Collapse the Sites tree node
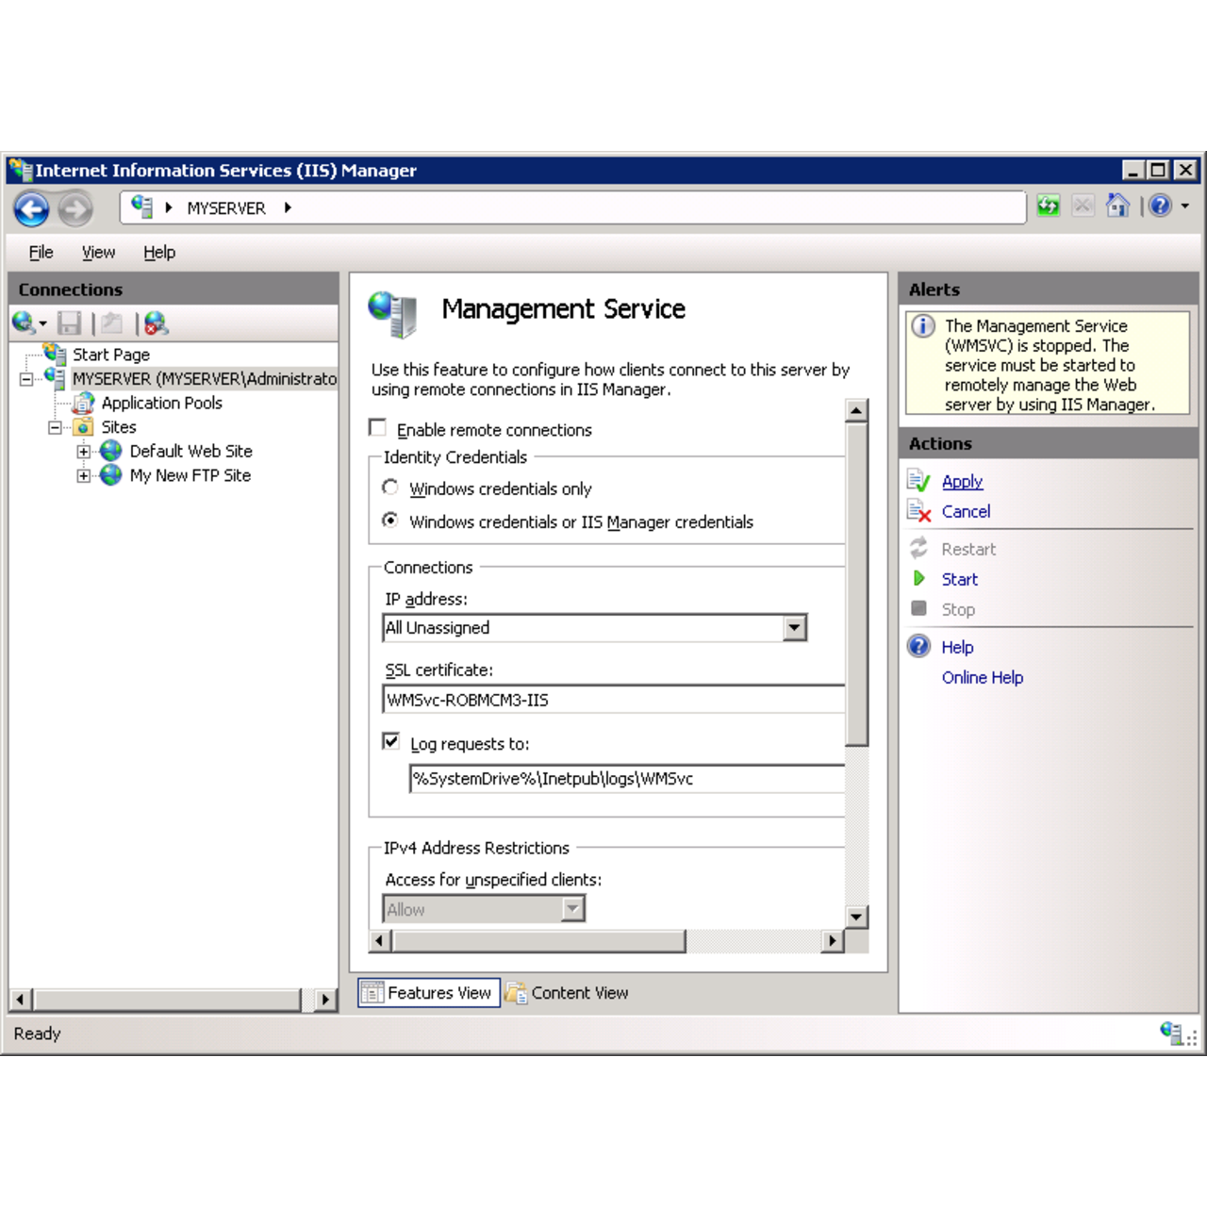Viewport: 1207px width, 1207px height. 55,428
